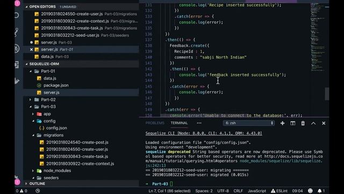Open the panel's more actions ellipsis
This screenshot has height=194, width=344.
click(199, 123)
